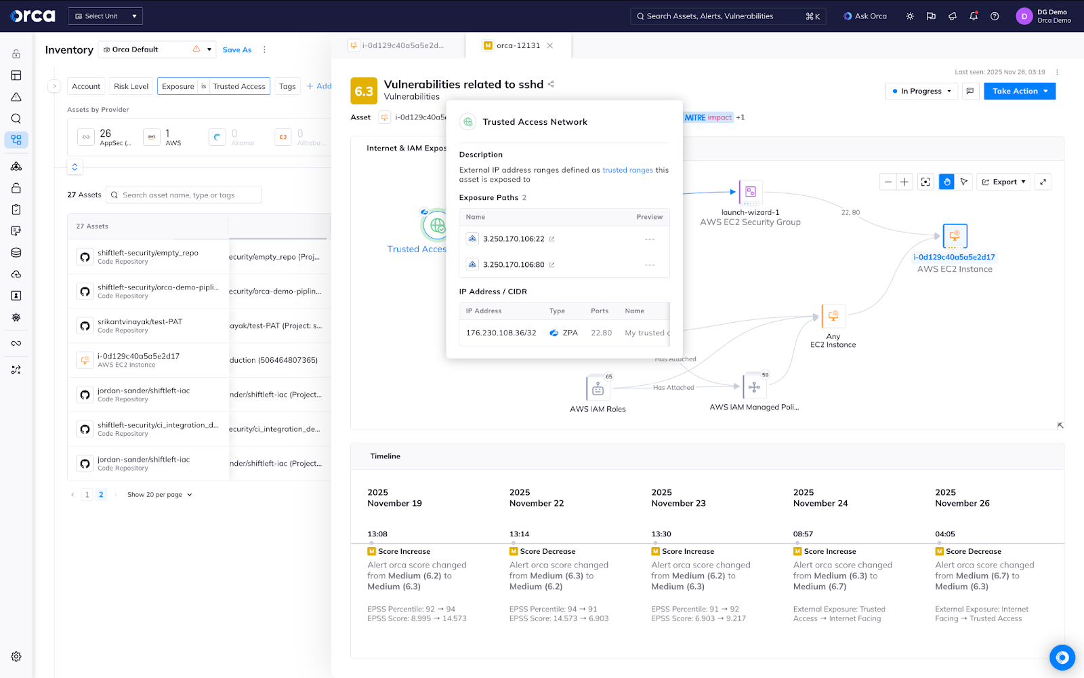Screen dimensions: 1084x678
Task: Follow the trusted ranges link
Action: tap(627, 170)
